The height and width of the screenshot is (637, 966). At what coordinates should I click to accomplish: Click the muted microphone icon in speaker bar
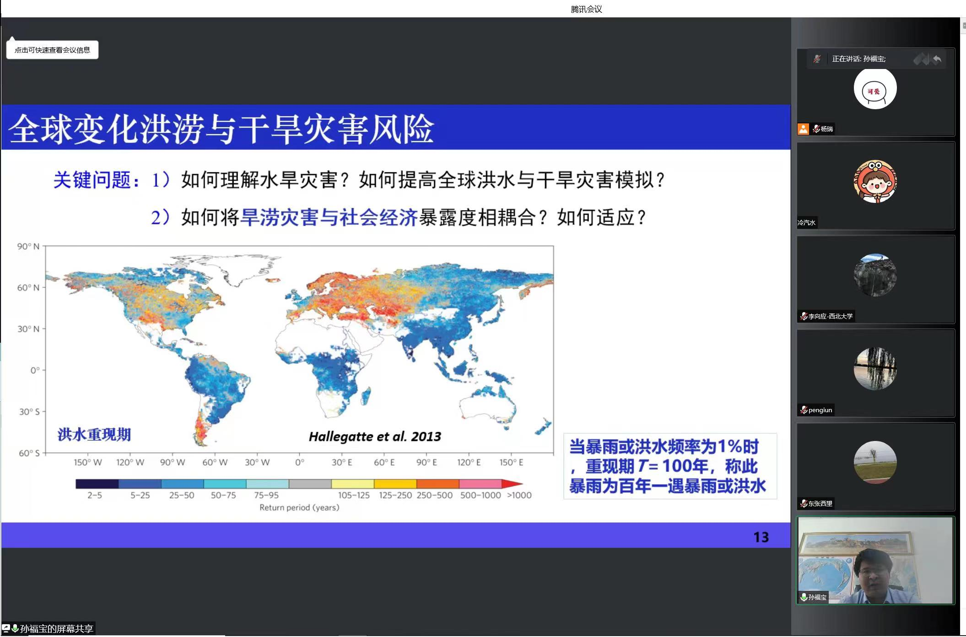click(x=817, y=59)
